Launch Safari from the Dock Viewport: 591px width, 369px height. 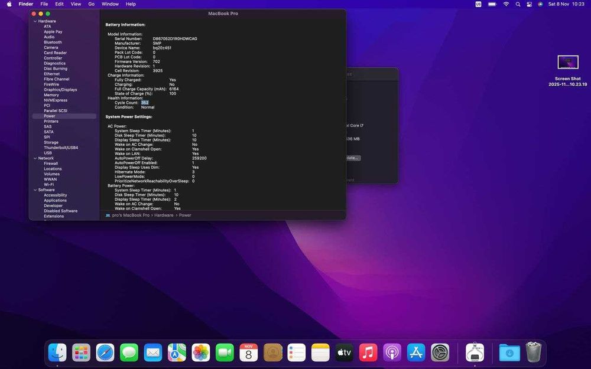coord(105,353)
